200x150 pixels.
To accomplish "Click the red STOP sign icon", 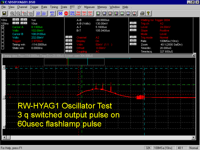I will (66, 13).
